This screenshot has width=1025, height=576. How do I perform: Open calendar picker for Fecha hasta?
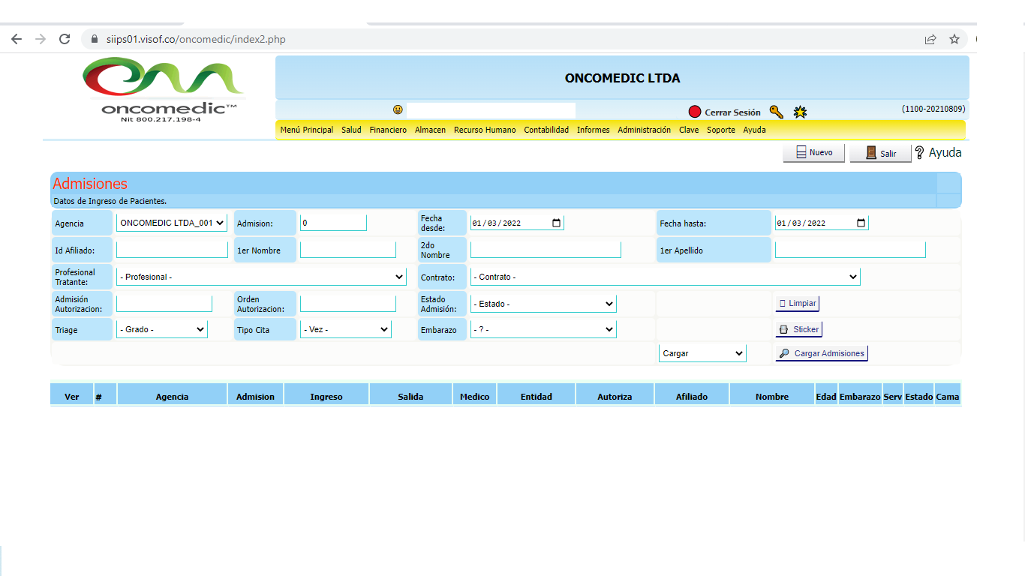[861, 223]
